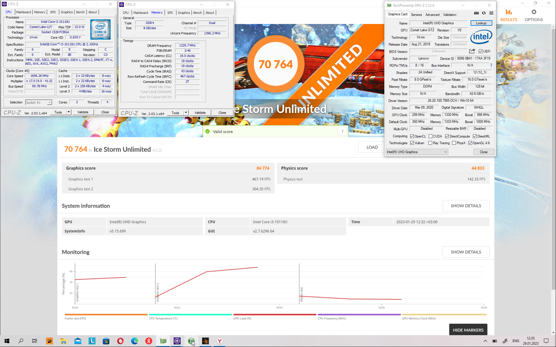This screenshot has width=556, height=347.
Task: Click Tools button in left CPU-Z
Action: coord(58,112)
